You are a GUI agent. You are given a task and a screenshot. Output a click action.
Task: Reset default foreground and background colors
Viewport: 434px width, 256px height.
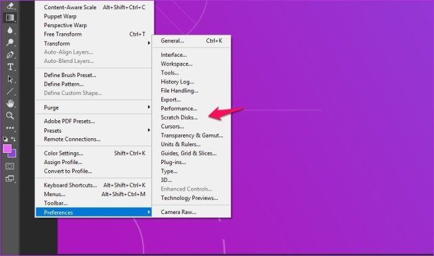(6, 139)
